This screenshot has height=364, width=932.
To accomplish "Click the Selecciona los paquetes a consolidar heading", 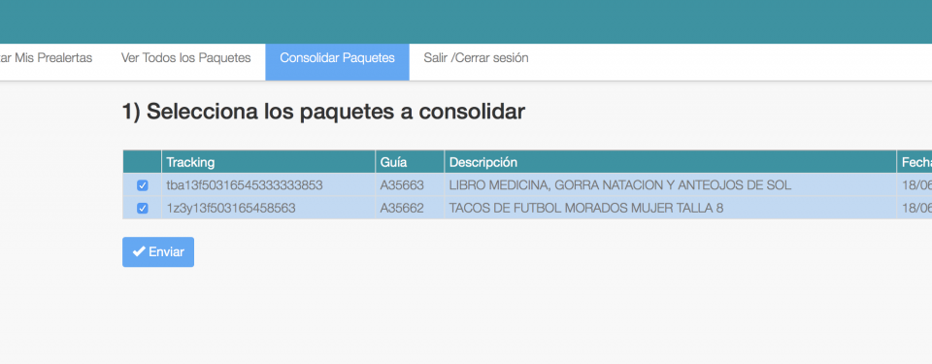I will tap(324, 112).
